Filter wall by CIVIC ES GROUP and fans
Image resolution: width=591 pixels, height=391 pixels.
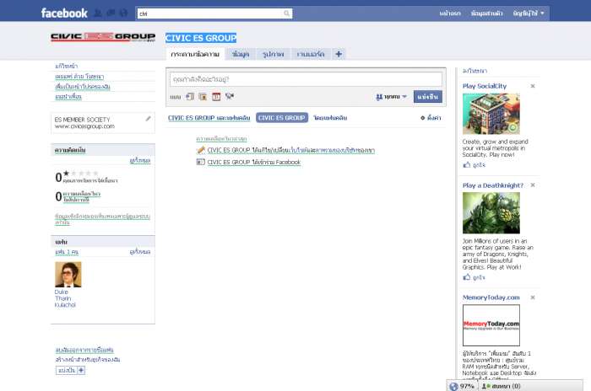(x=209, y=118)
